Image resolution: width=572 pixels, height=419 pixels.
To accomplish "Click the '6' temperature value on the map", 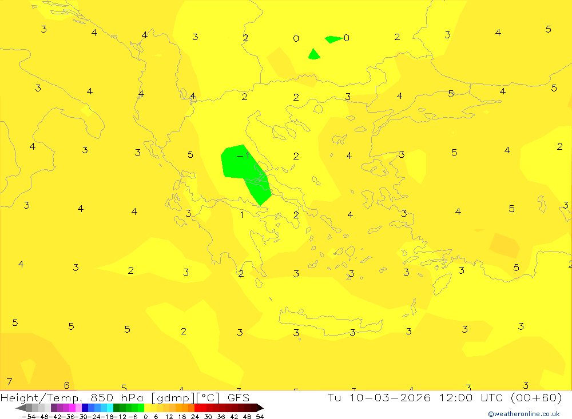I will (x=67, y=385).
